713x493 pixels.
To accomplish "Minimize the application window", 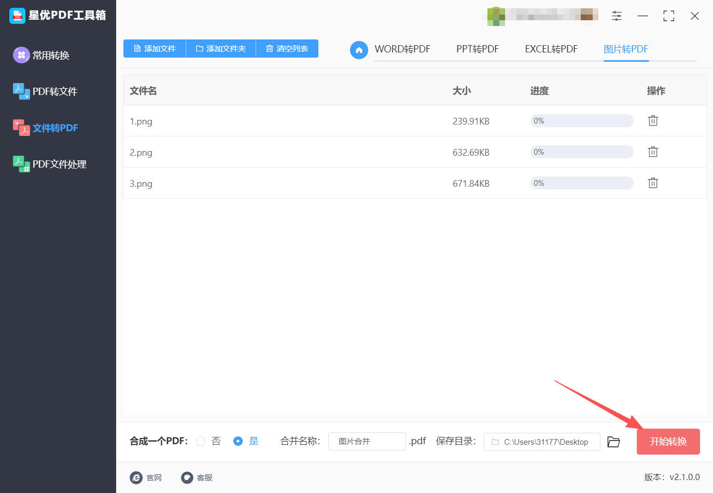I will coord(643,16).
